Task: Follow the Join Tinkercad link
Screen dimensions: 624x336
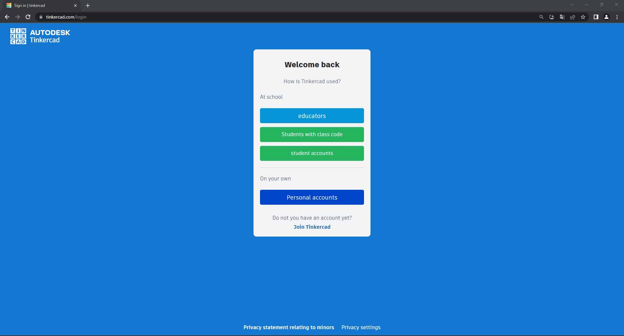Action: coord(312,227)
